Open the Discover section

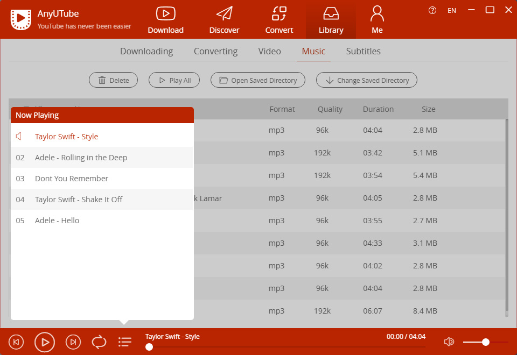(x=224, y=20)
